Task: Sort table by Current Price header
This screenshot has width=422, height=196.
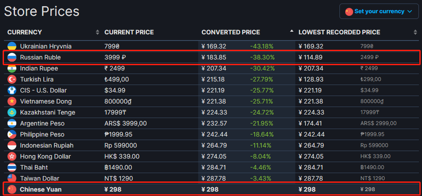Action: tap(129, 32)
